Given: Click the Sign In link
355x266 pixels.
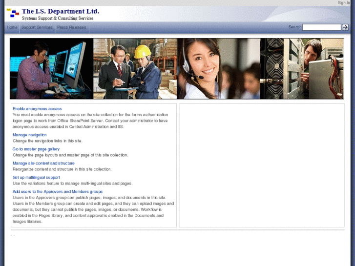Looking at the screenshot, I should 344,3.
